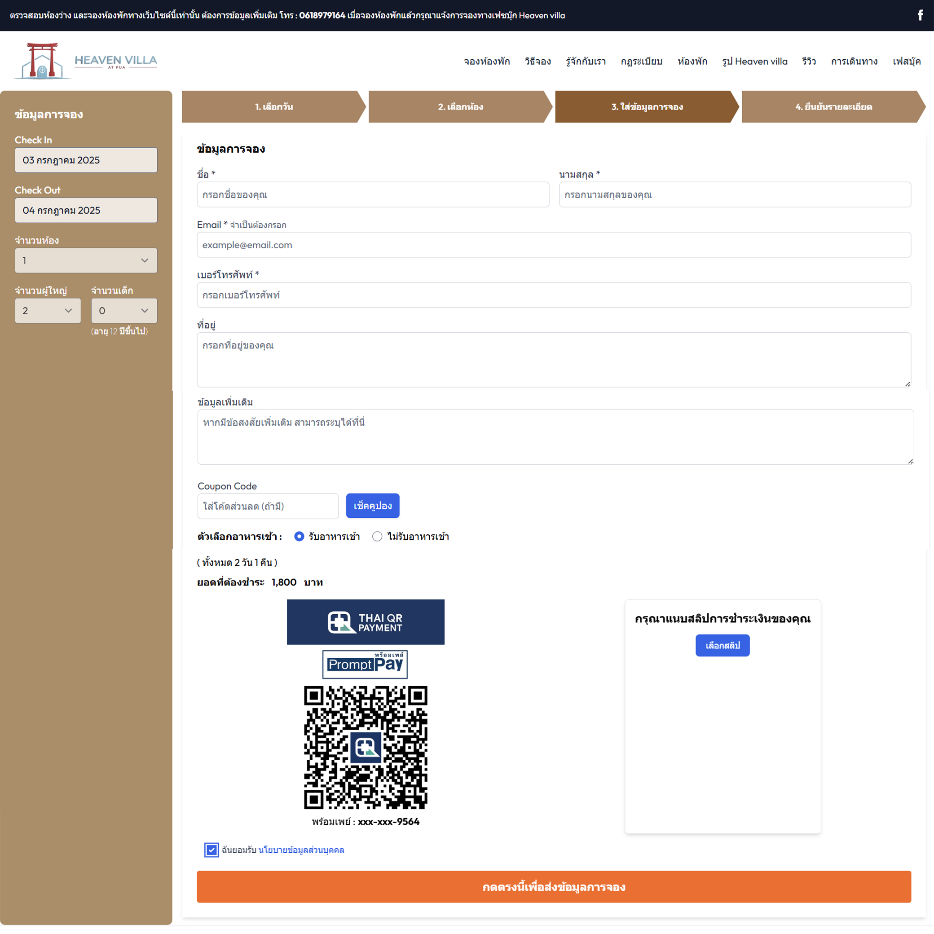
Task: Go to step 2. เลือกห้อง
Action: pyautogui.click(x=461, y=107)
